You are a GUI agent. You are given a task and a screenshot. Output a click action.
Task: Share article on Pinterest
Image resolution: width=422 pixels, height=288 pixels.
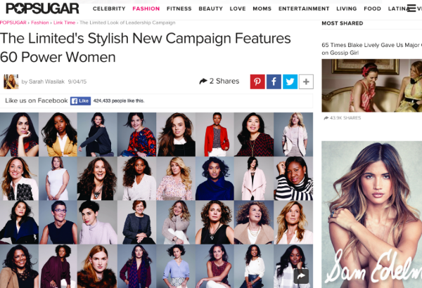point(257,81)
